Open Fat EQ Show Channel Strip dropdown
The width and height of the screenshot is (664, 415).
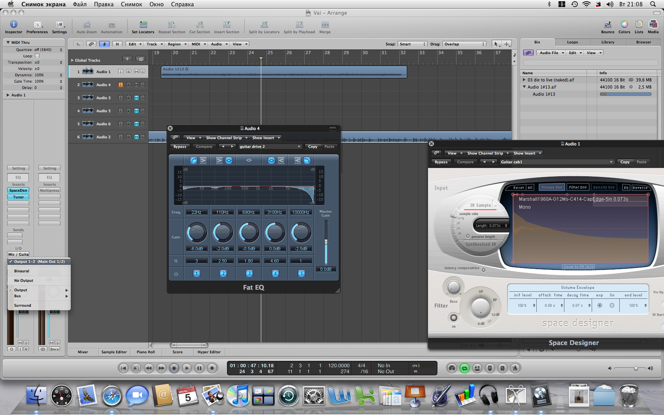tap(227, 138)
